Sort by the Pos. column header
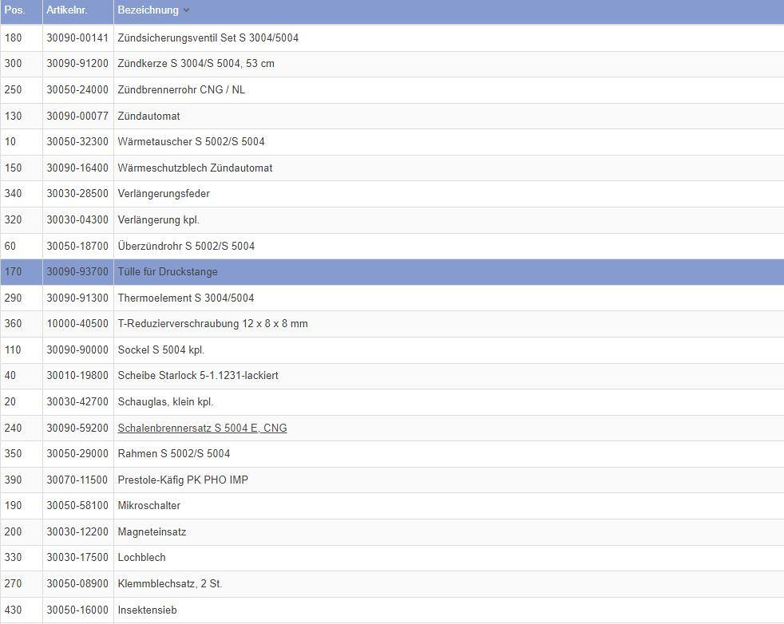The height and width of the screenshot is (624, 784). [x=14, y=10]
